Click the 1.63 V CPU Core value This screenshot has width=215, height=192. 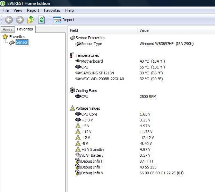click(x=145, y=114)
